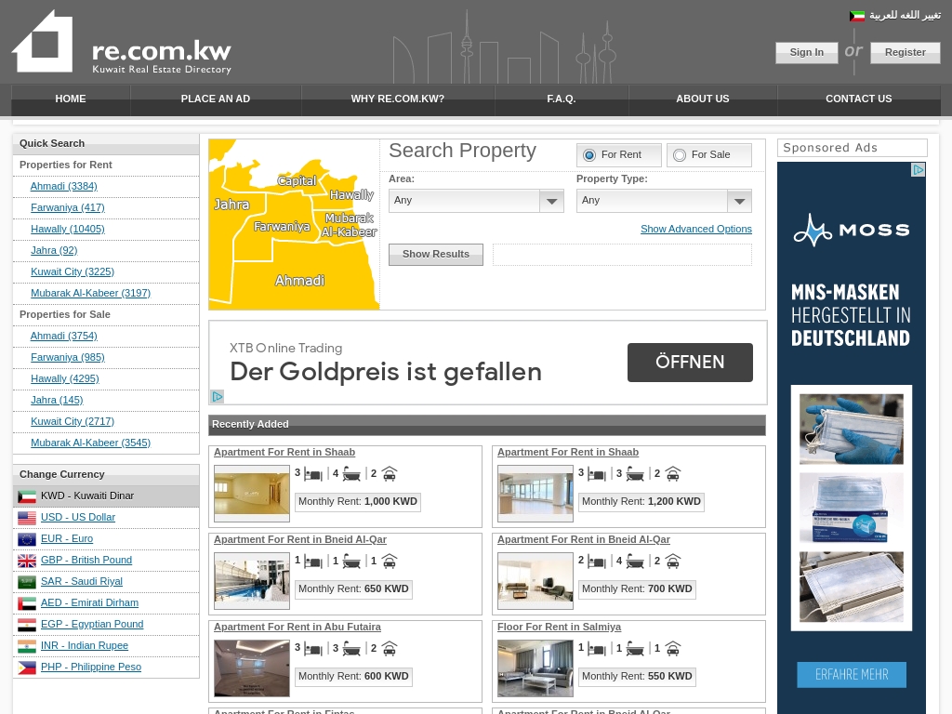
Task: Click the Kuwait flag language icon
Action: pyautogui.click(x=856, y=16)
